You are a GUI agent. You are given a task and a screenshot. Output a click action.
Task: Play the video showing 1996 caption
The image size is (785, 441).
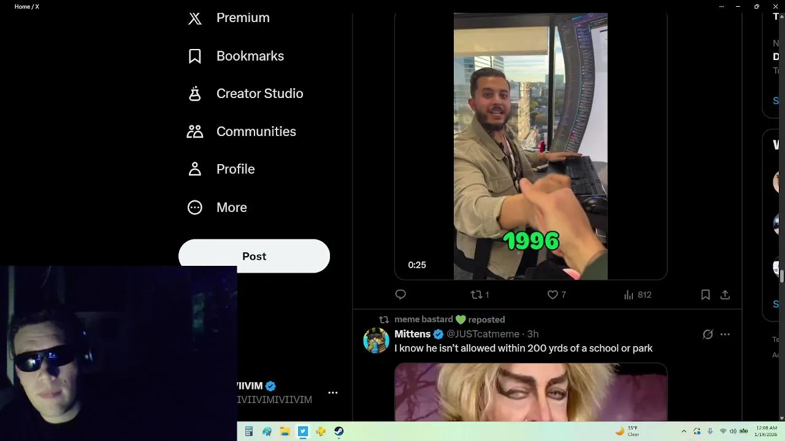(x=530, y=146)
